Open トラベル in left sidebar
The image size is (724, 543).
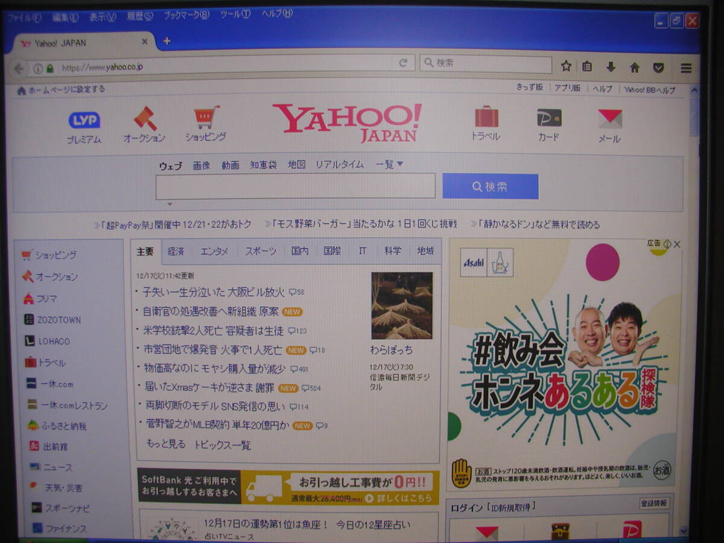(x=52, y=363)
